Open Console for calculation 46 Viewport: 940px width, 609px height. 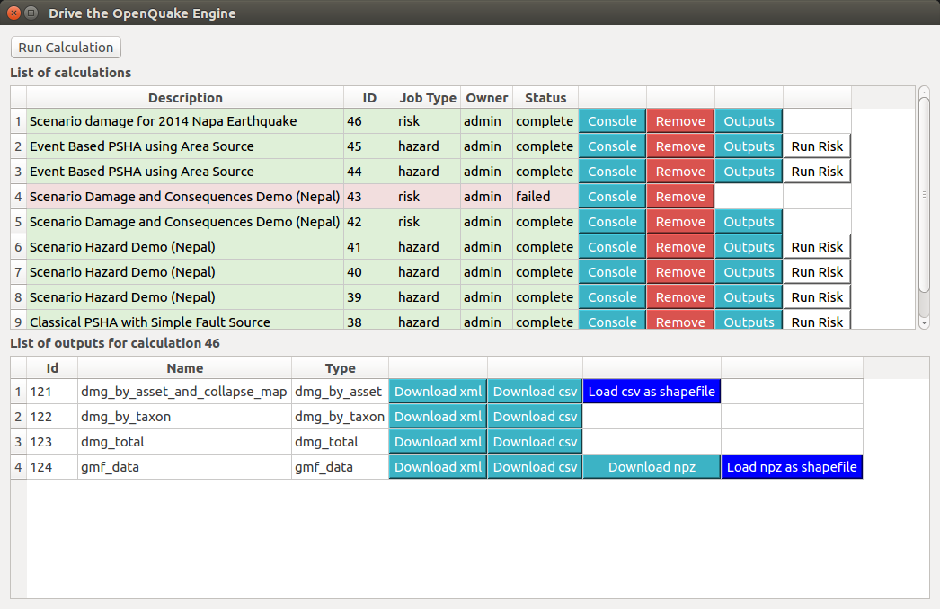[x=612, y=121]
